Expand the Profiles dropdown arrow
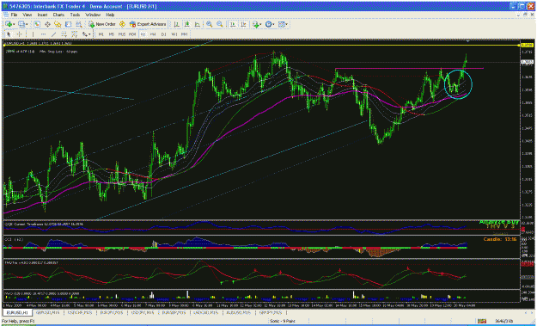The image size is (537, 326). coord(27,24)
